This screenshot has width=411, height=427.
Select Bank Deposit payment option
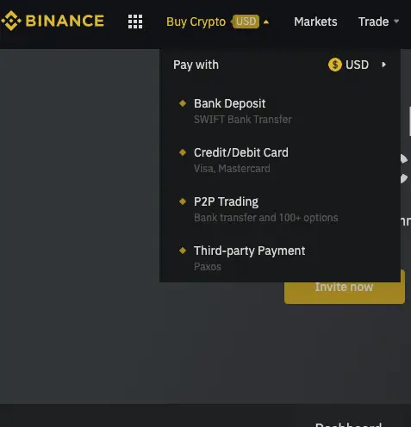[x=280, y=111]
